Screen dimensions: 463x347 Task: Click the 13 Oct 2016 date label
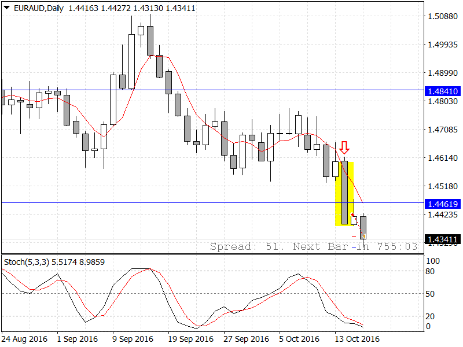[x=357, y=339]
